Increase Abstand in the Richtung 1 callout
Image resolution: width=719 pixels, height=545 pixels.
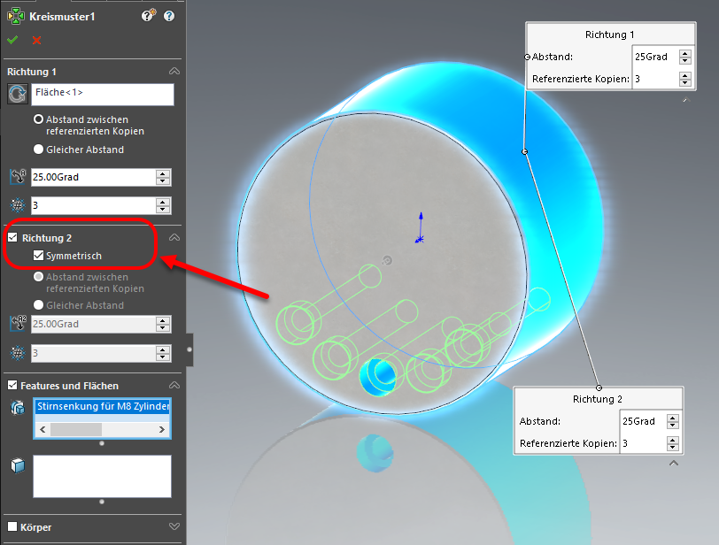click(685, 53)
